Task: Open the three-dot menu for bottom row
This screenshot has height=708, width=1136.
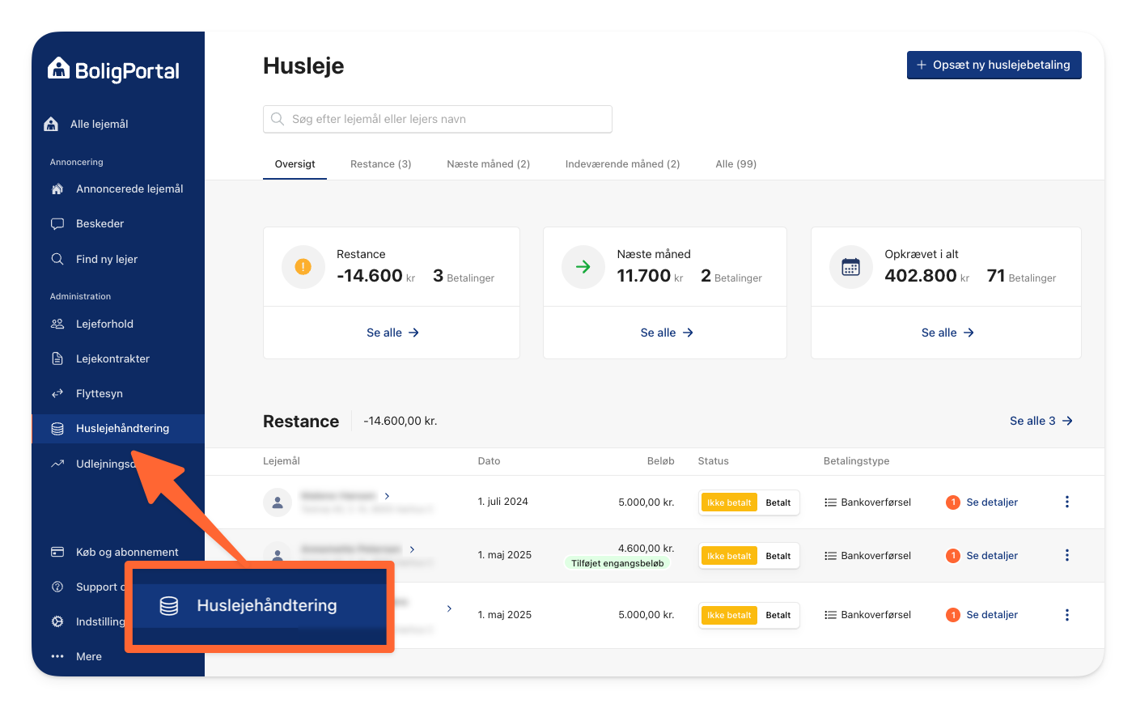Action: click(x=1067, y=615)
